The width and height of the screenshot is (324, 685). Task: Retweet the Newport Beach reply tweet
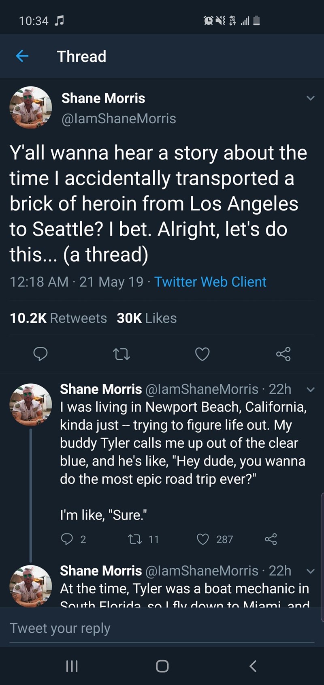click(x=133, y=539)
